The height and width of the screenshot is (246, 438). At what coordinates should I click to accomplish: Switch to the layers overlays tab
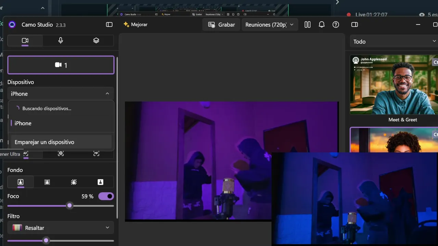96,41
